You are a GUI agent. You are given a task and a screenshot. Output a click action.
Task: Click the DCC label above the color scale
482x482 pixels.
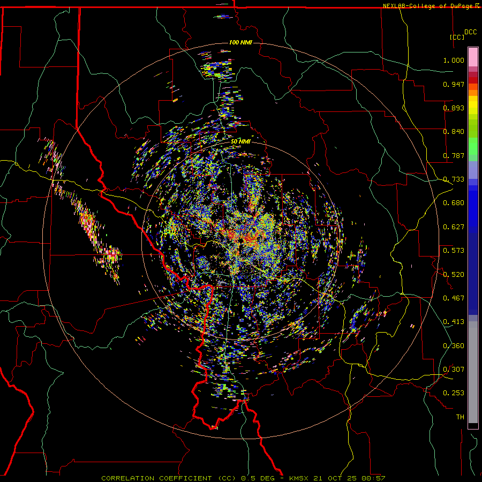tap(470, 32)
